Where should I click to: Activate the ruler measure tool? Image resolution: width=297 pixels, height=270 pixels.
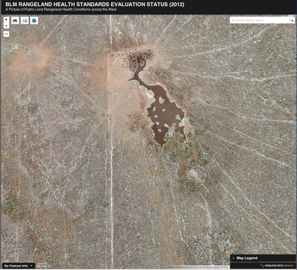tap(6, 34)
